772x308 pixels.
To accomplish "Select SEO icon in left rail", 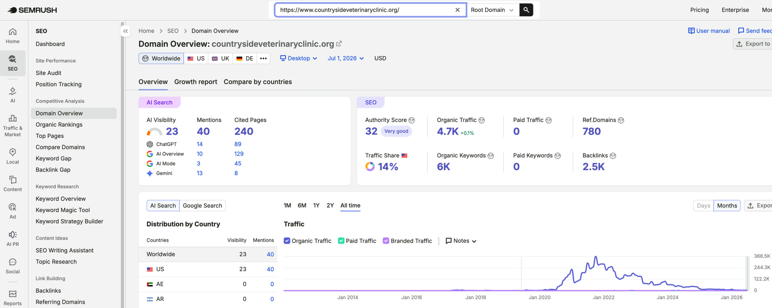I will pyautogui.click(x=13, y=63).
